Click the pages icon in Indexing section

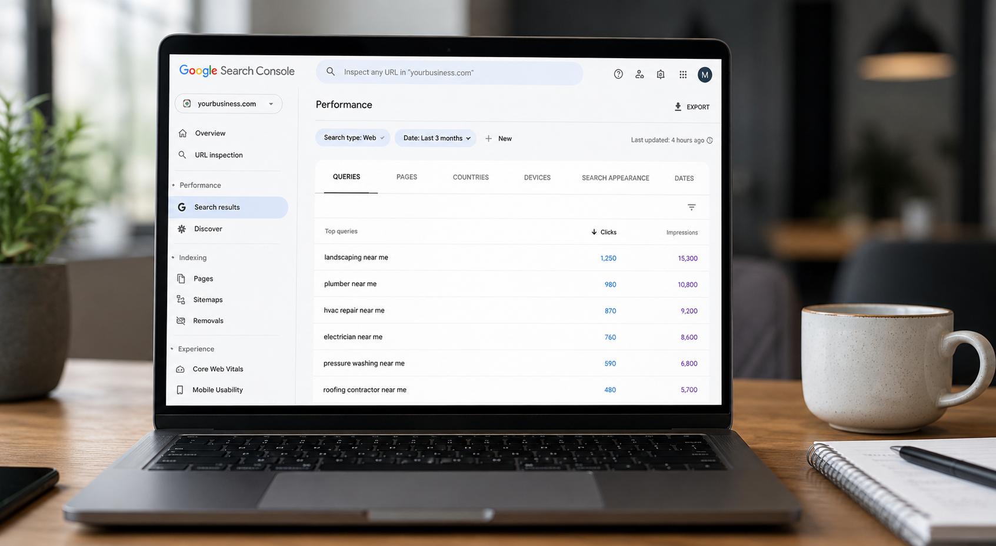pyautogui.click(x=181, y=279)
